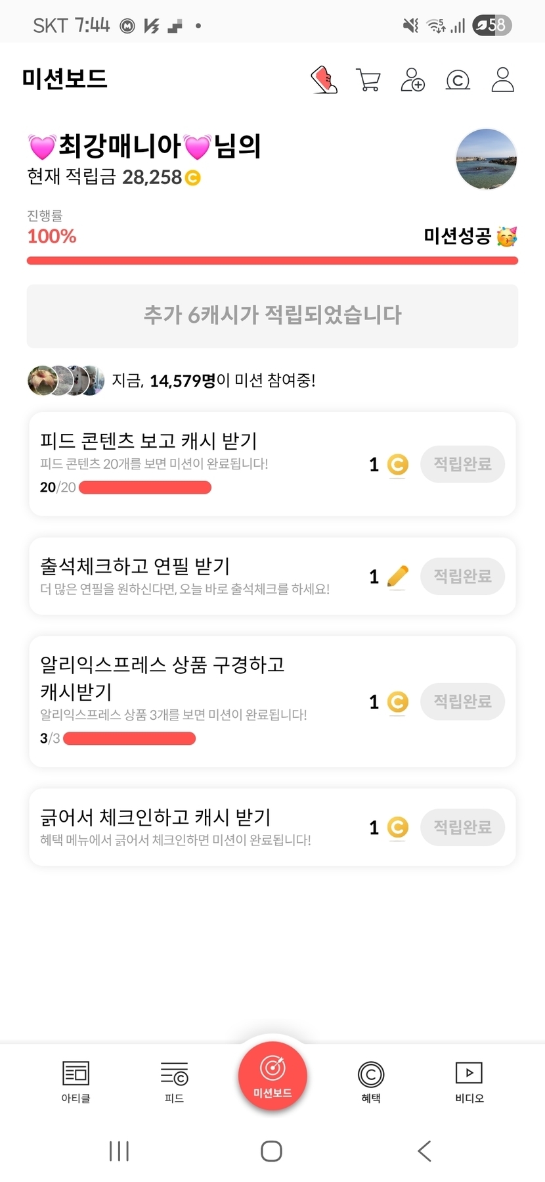Image resolution: width=545 pixels, height=1182 pixels.
Task: Switch to the 피드 tab
Action: [x=174, y=1081]
